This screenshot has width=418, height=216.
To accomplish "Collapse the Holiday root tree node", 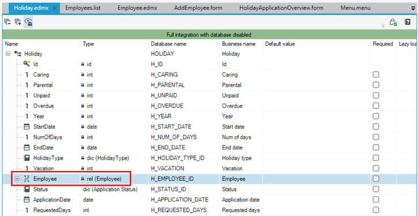I will pos(8,54).
